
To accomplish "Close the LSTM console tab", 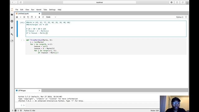I will [39, 91].
